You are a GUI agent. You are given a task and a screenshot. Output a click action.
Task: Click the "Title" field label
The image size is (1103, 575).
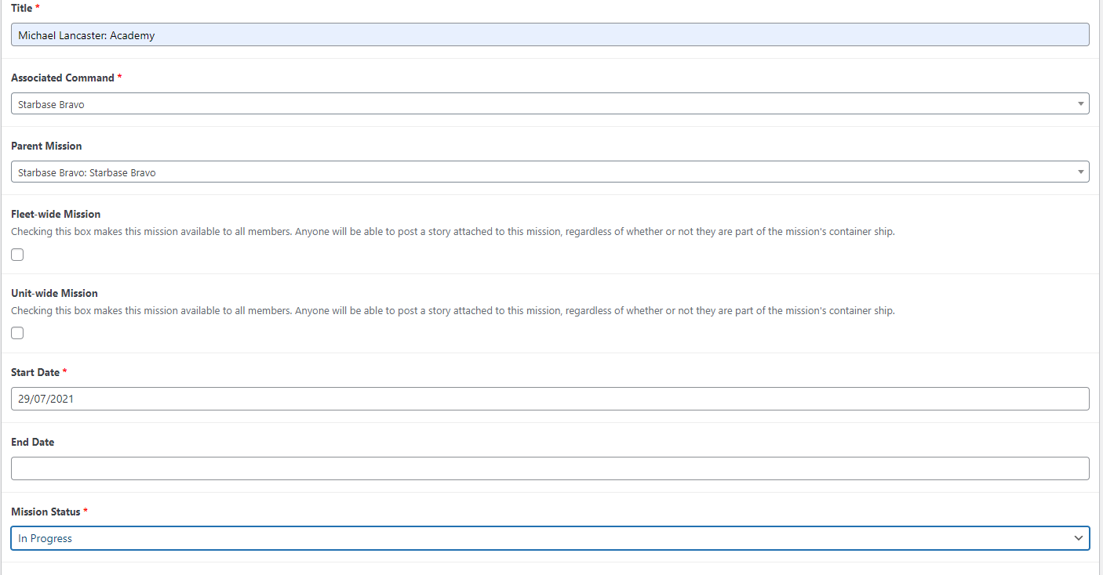coord(22,7)
